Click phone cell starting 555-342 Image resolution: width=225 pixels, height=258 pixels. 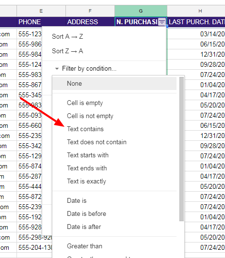(30, 146)
